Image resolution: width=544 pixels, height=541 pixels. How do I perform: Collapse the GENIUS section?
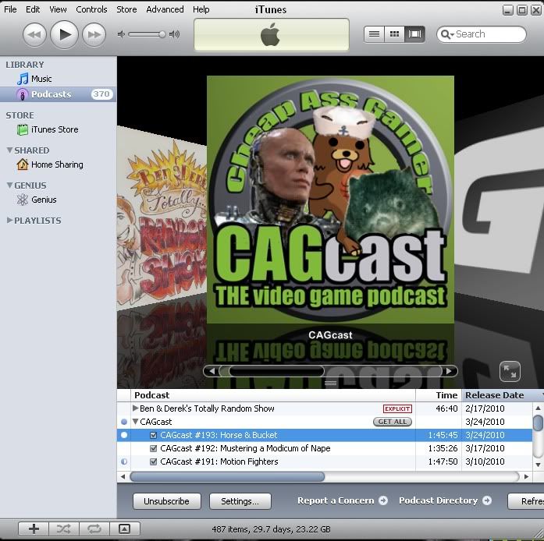click(x=9, y=186)
